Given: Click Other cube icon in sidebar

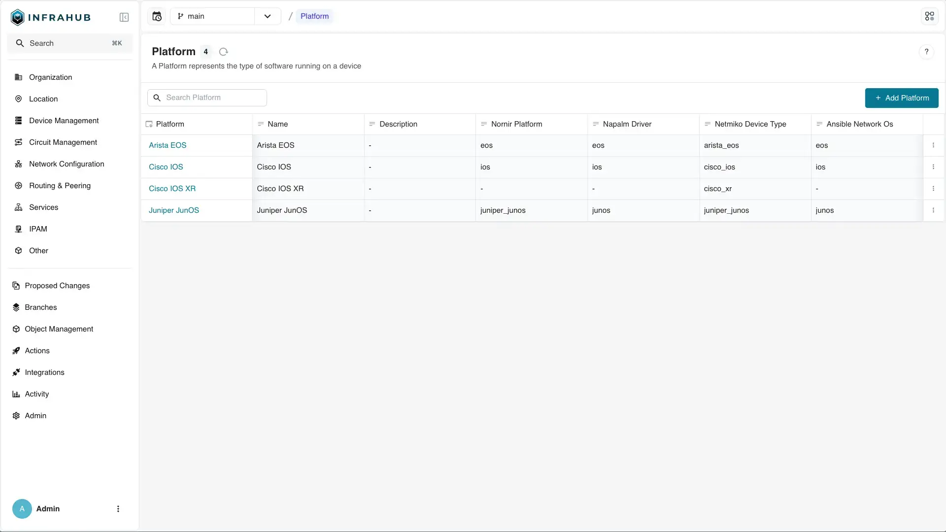Looking at the screenshot, I should [x=18, y=251].
